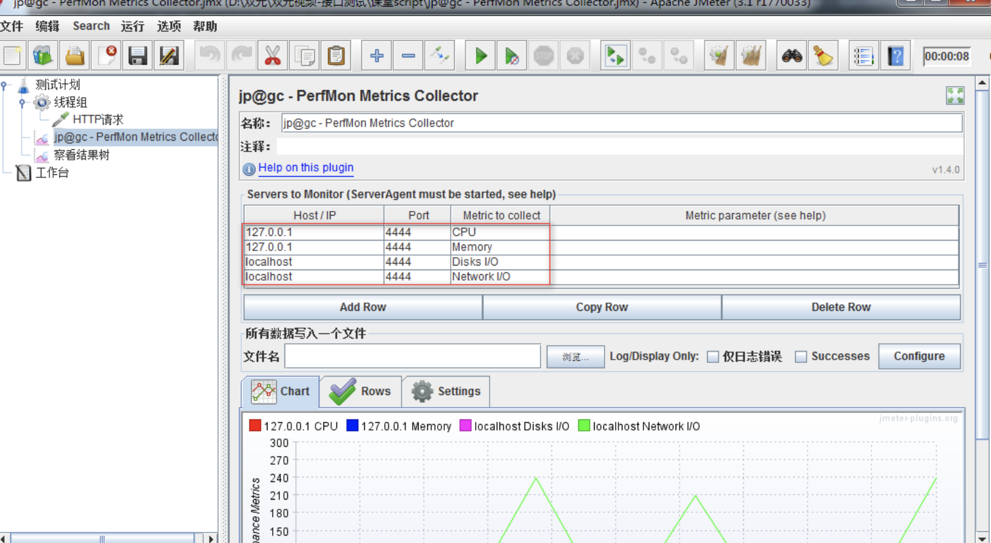This screenshot has height=543, width=991.
Task: Select the Disks I/O metric cell
Action: [500, 262]
